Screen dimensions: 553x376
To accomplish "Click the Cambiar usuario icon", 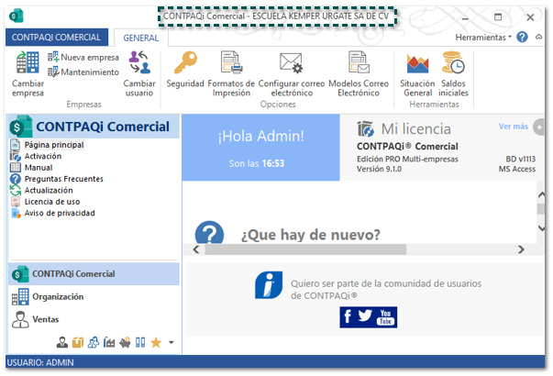I will (139, 73).
